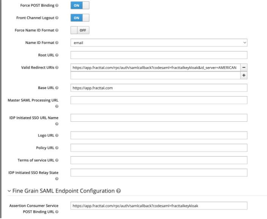Click the Policy URL help icon
267x219 pixels.
point(57,148)
